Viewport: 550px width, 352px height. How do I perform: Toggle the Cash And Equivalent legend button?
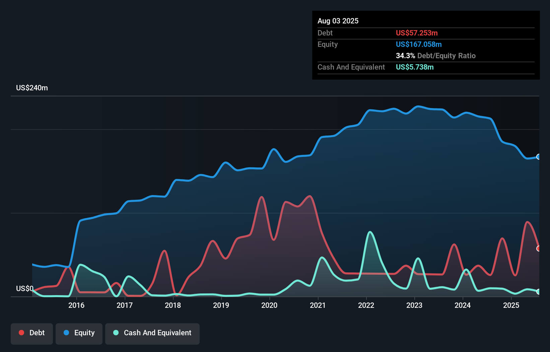152,333
